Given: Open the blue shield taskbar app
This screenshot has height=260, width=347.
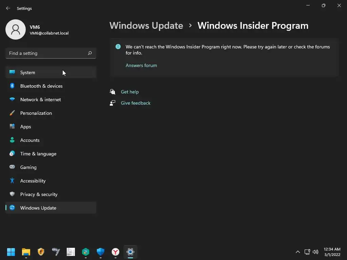Looking at the screenshot, I should 100,252.
